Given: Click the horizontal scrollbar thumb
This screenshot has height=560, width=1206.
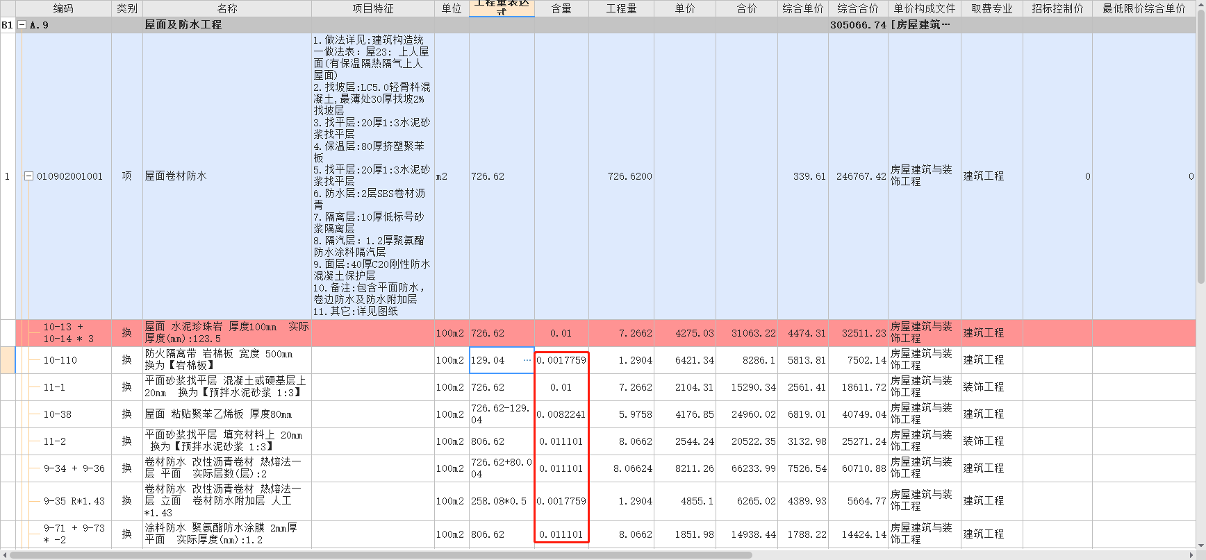Looking at the screenshot, I should pos(381,555).
